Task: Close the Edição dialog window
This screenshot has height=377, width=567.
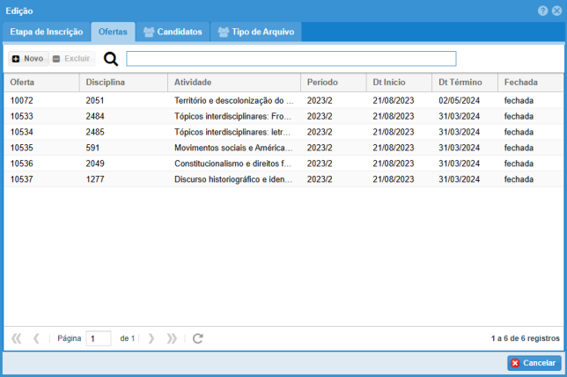Action: tap(556, 11)
